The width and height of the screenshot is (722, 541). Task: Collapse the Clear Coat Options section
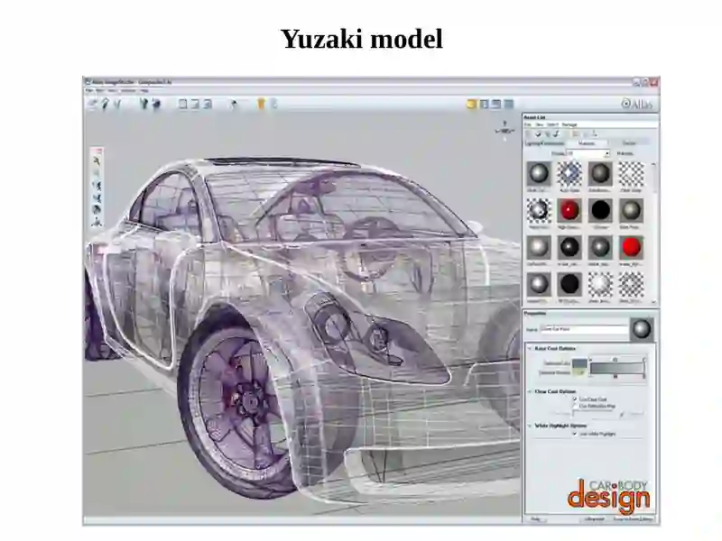coord(530,391)
